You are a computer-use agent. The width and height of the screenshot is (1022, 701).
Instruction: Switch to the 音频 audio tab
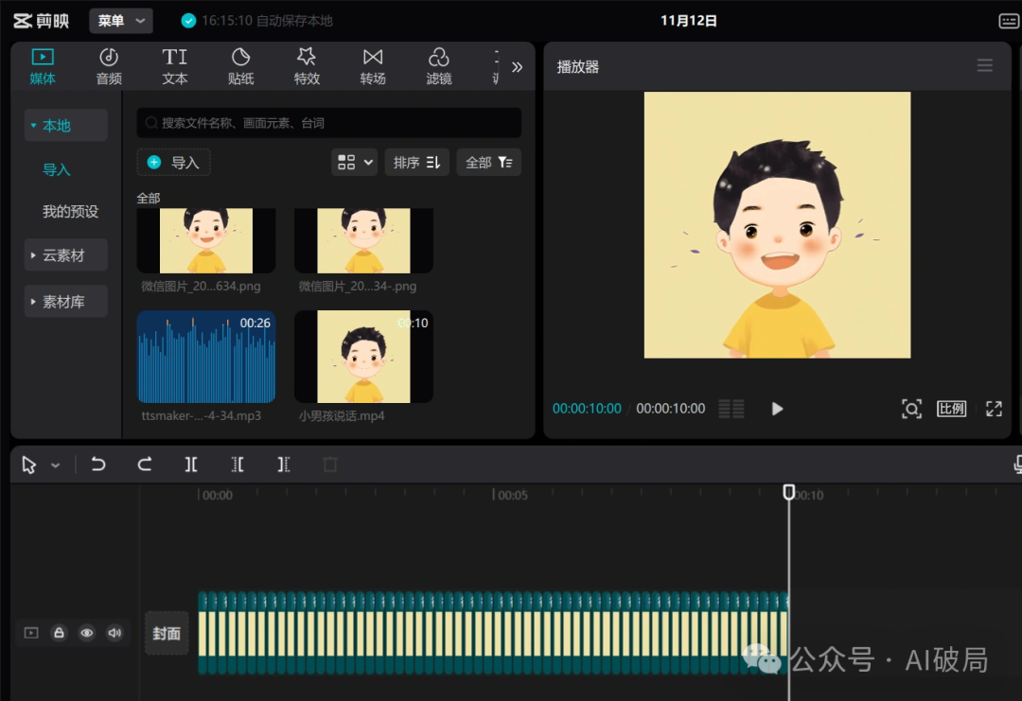pos(109,66)
